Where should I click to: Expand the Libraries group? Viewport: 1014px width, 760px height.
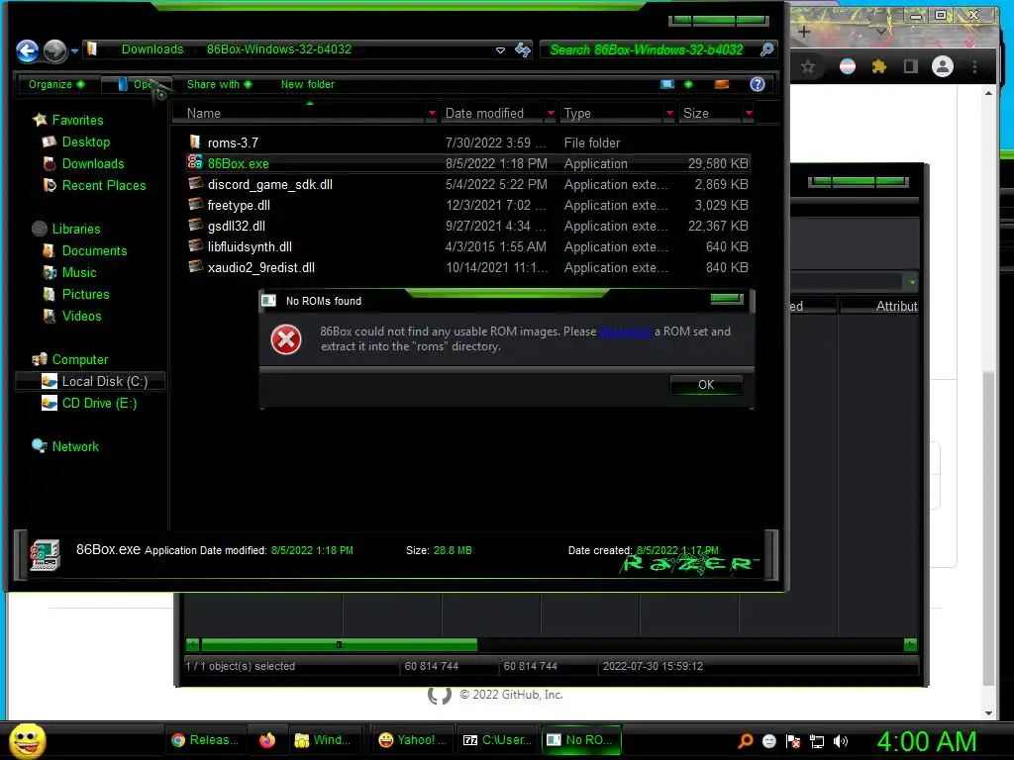pyautogui.click(x=66, y=229)
